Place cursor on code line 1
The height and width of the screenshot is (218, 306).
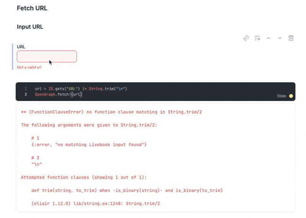click(x=81, y=89)
